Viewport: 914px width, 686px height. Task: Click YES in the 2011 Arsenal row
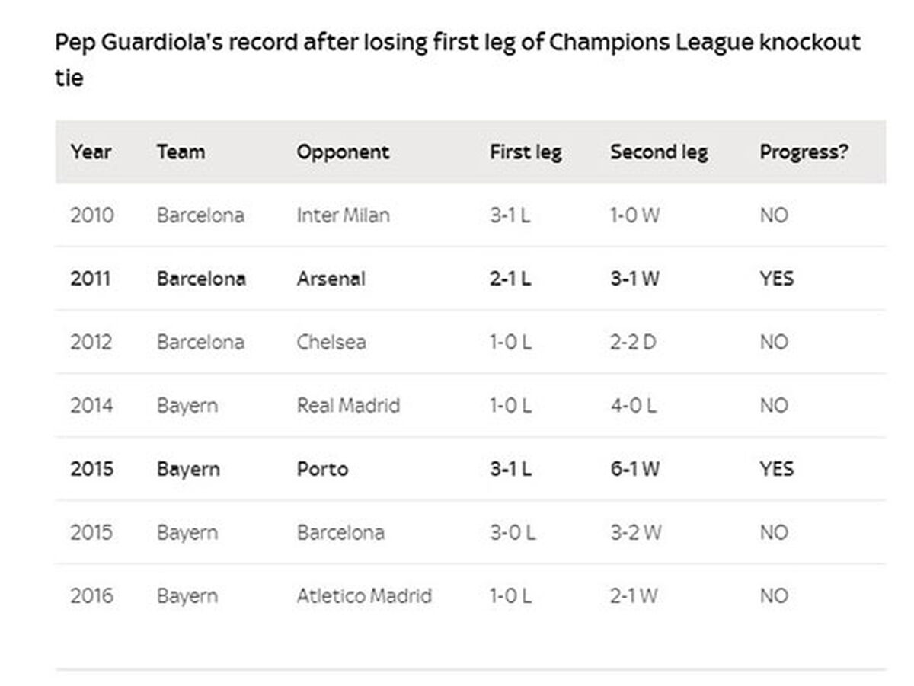pyautogui.click(x=776, y=279)
